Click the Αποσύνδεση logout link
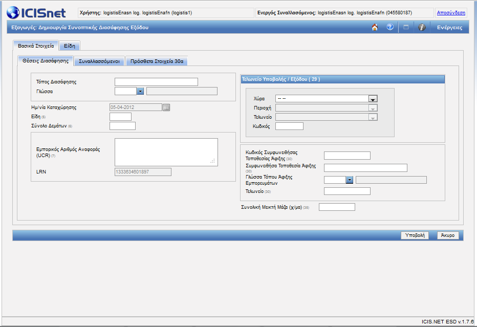The image size is (477, 327). click(451, 13)
